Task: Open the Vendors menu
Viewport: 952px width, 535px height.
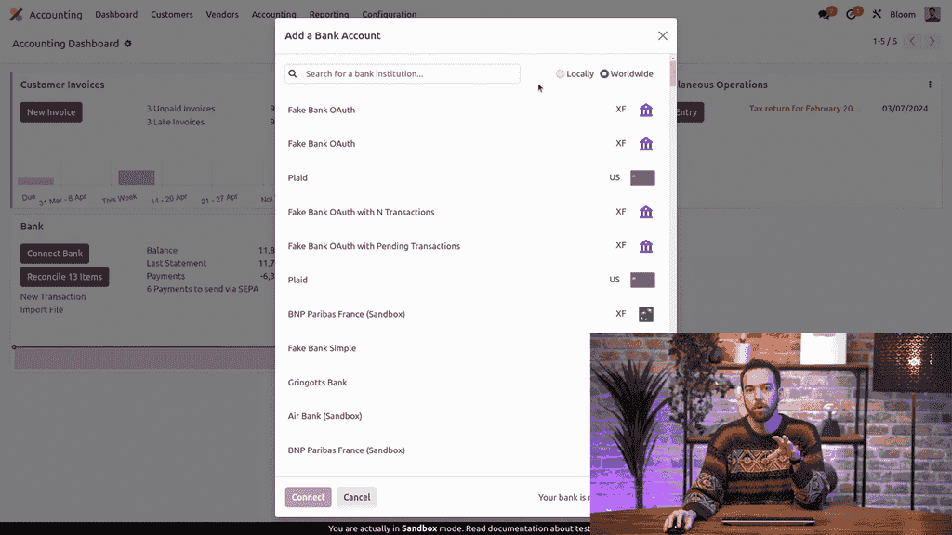Action: (222, 15)
